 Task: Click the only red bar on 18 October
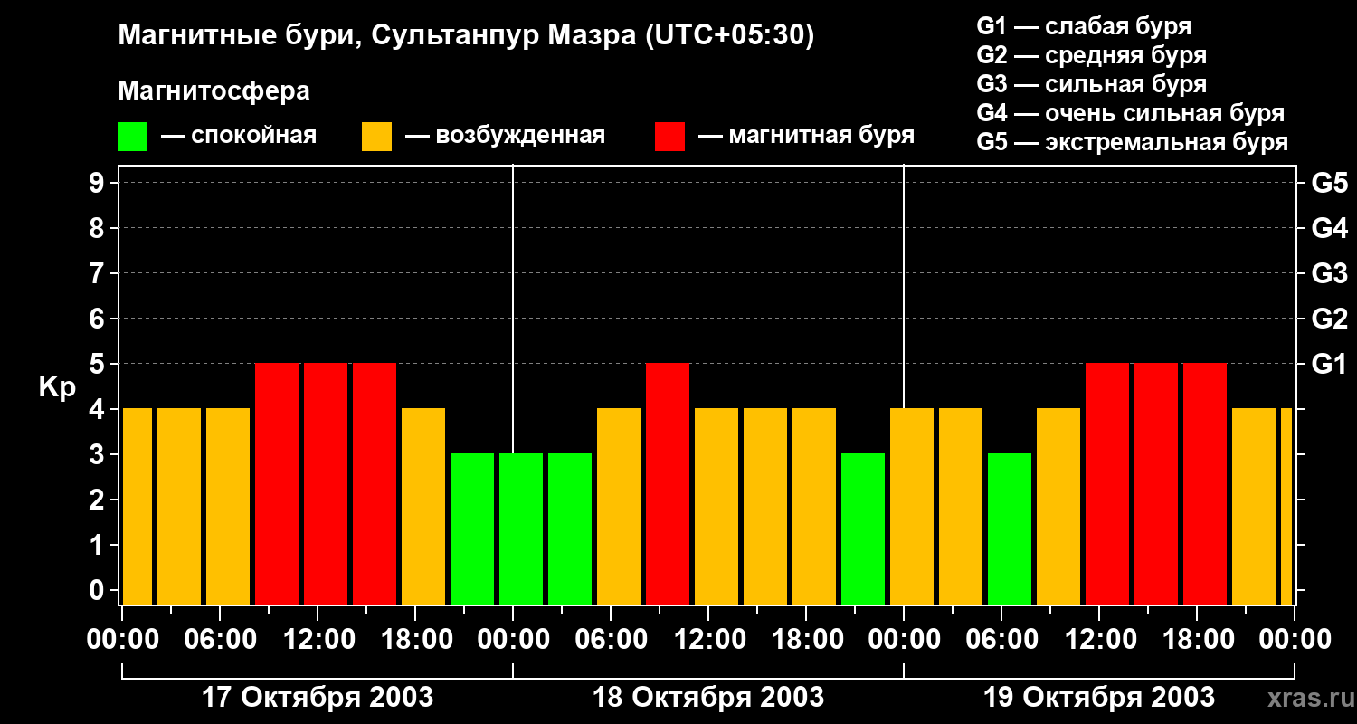668,484
